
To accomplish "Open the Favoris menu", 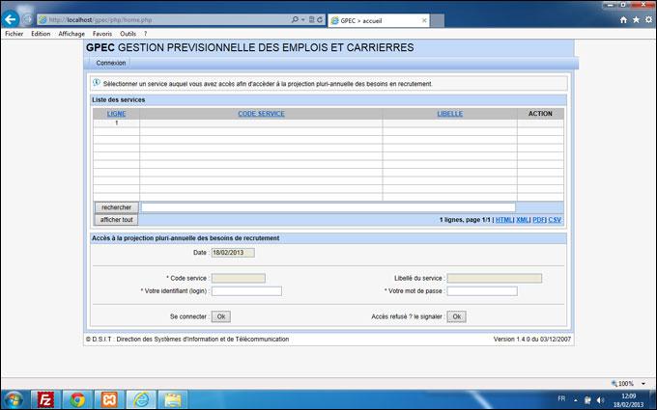I will 102,33.
